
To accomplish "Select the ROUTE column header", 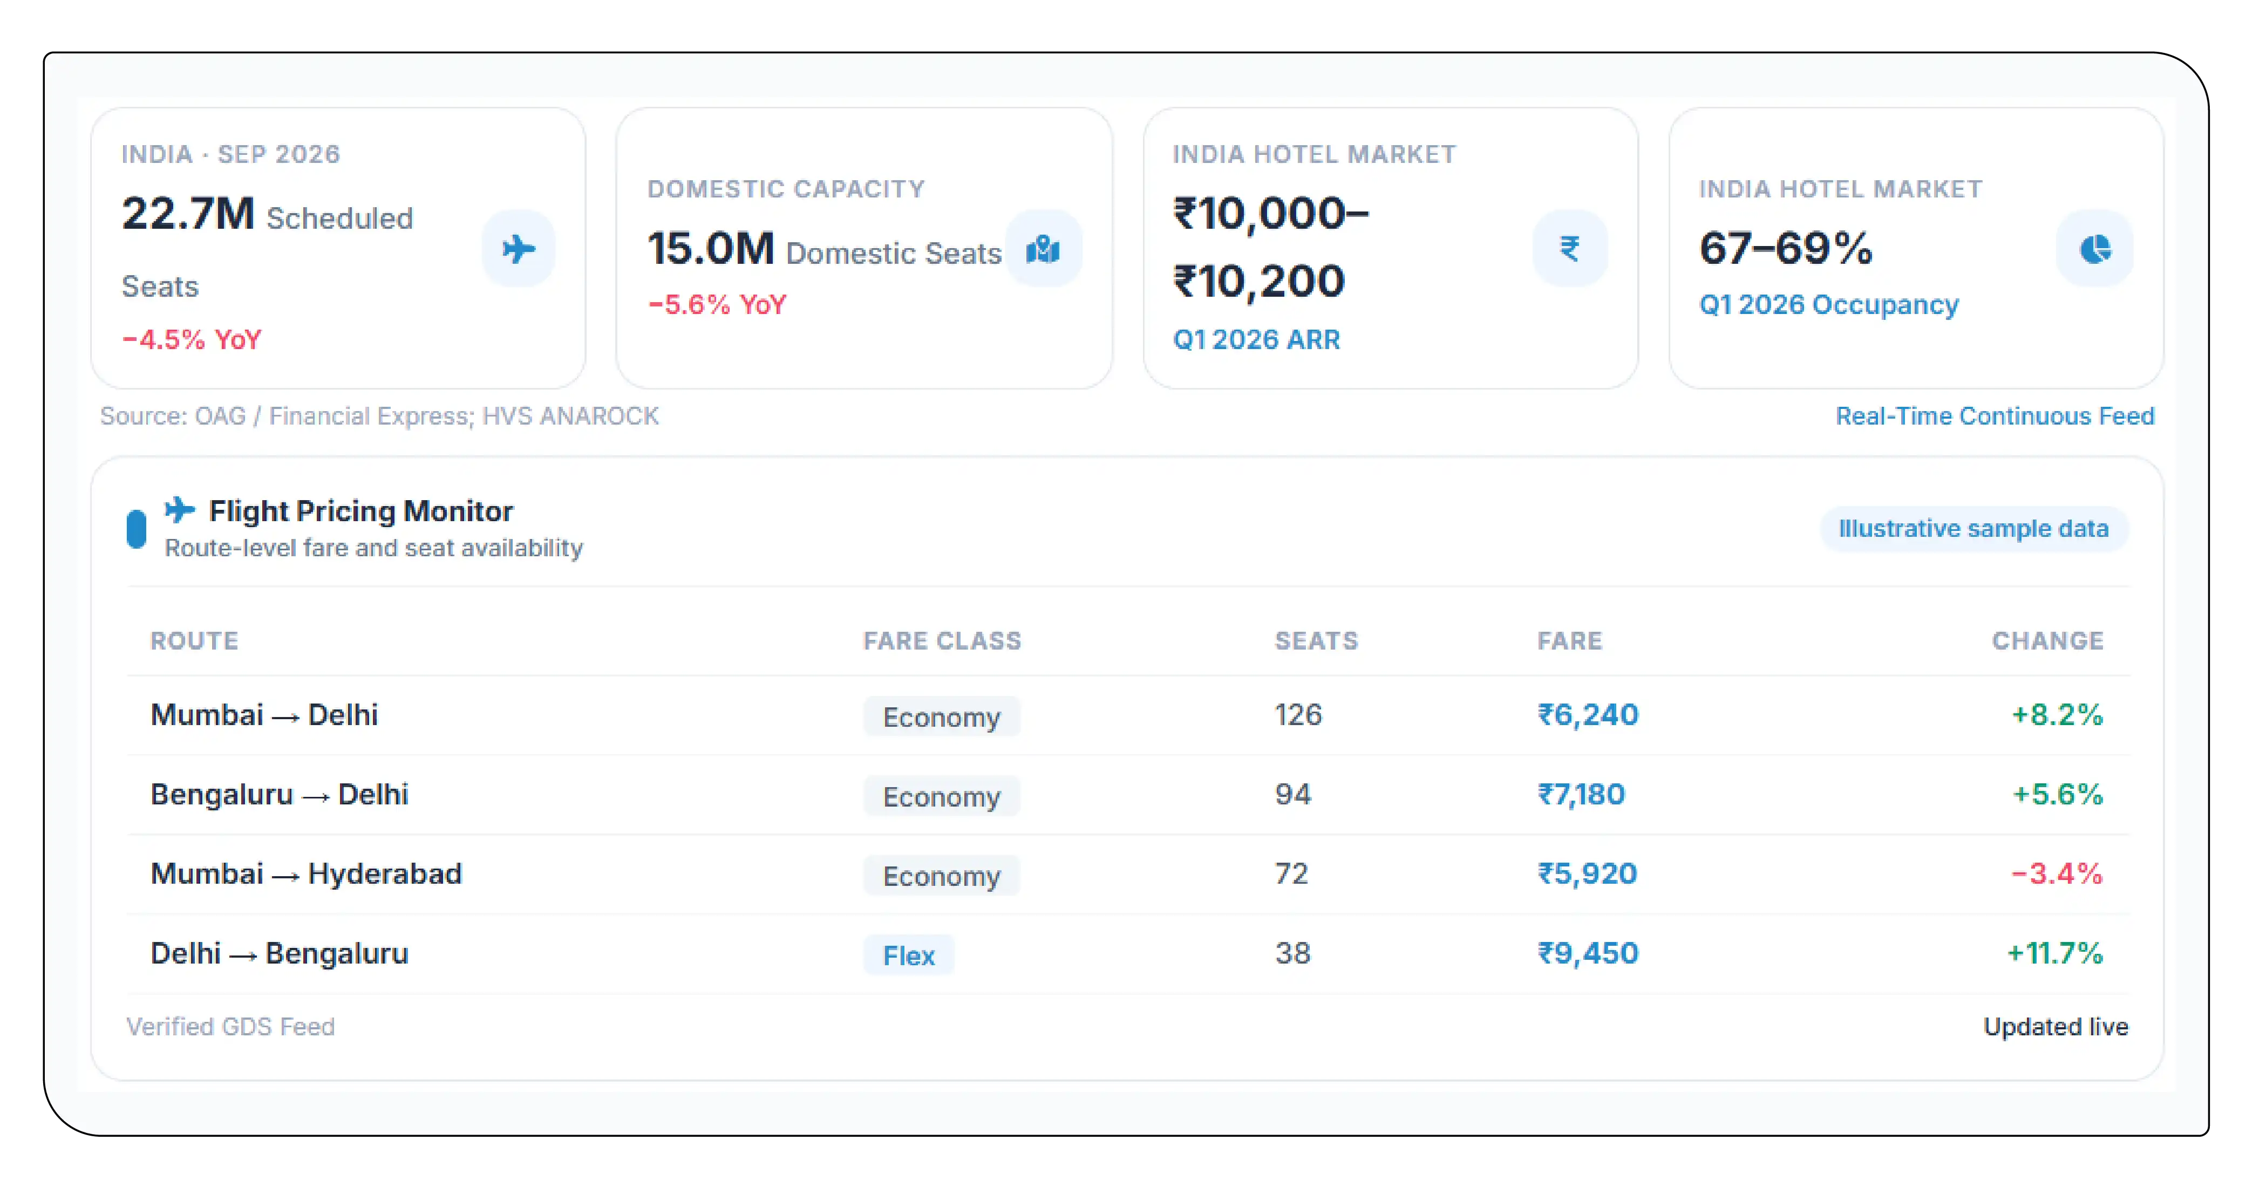I will tap(194, 641).
